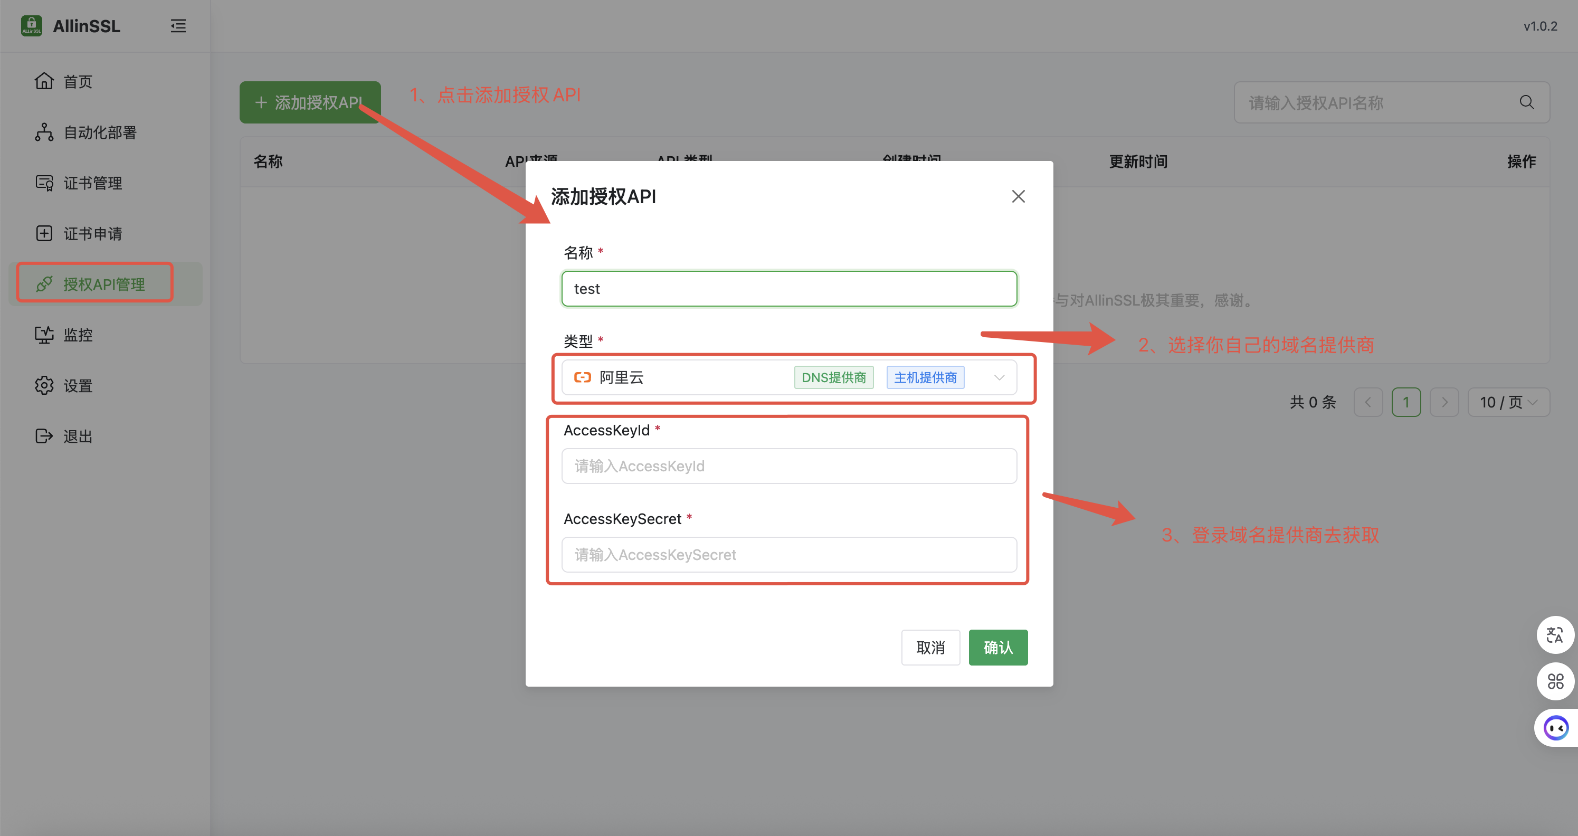1578x836 pixels.
Task: Open the 首页 home menu item
Action: coord(78,81)
